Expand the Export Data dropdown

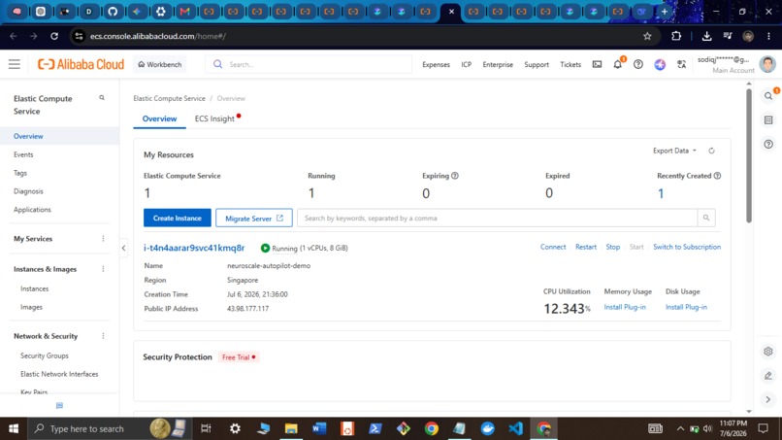[674, 151]
